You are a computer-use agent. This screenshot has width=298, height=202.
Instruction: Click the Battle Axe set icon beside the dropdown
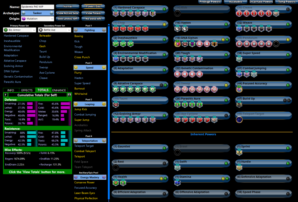(41, 30)
